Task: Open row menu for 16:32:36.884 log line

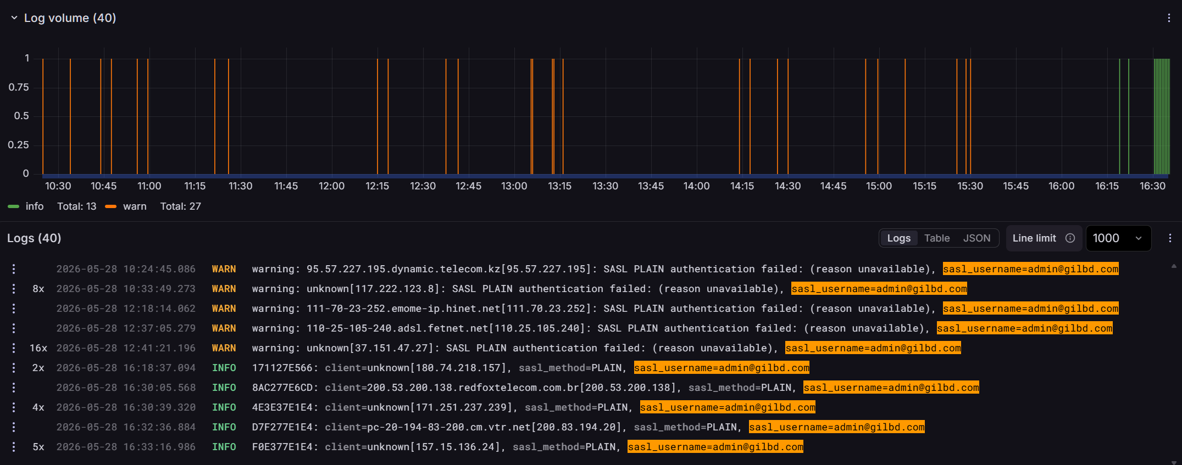Action: click(14, 427)
